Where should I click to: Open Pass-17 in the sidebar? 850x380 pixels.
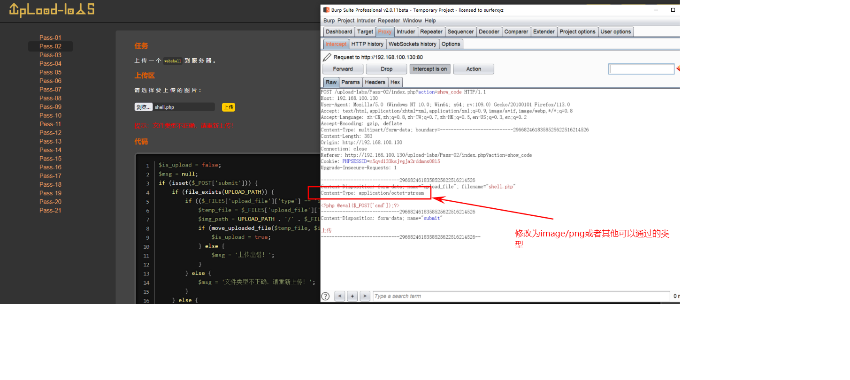50,176
